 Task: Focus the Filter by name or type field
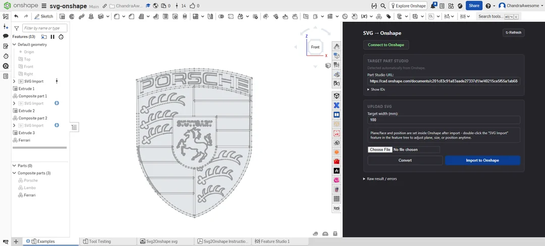click(44, 28)
